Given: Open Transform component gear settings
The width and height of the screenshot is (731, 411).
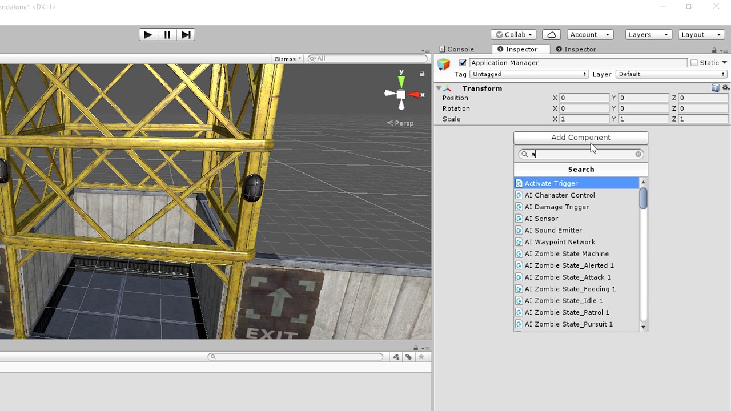Looking at the screenshot, I should click(x=725, y=88).
